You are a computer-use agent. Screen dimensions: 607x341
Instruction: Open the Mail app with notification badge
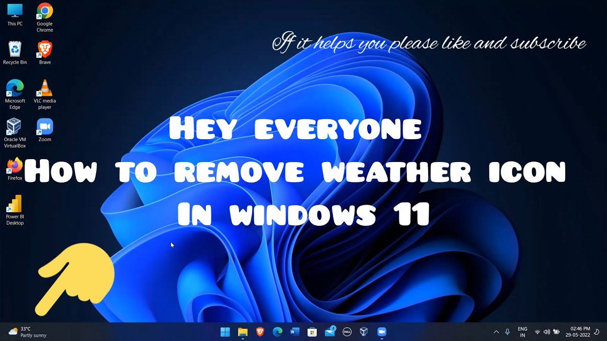tap(330, 332)
